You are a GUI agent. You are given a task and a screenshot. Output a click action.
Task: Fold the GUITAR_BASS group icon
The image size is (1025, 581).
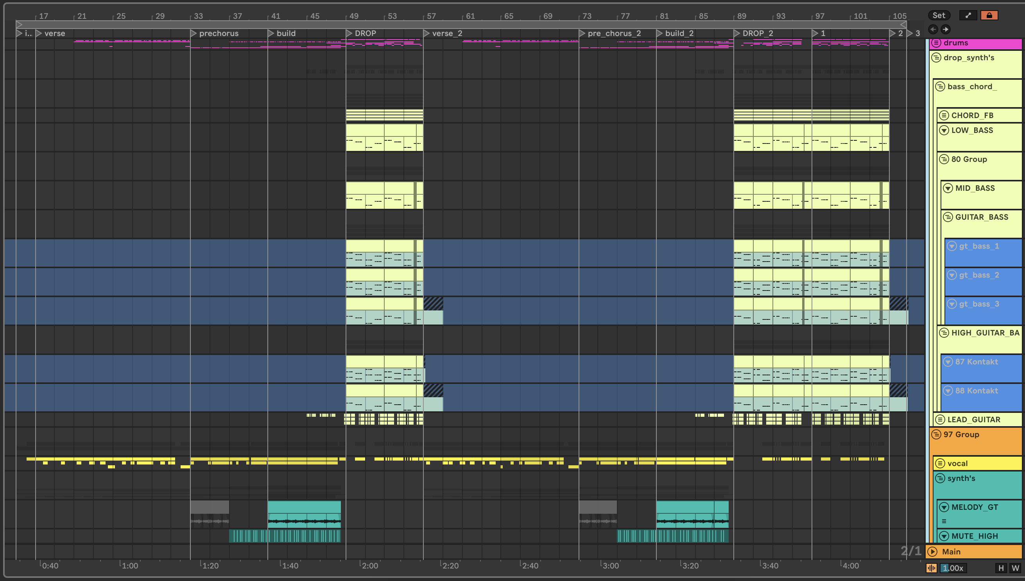point(948,217)
